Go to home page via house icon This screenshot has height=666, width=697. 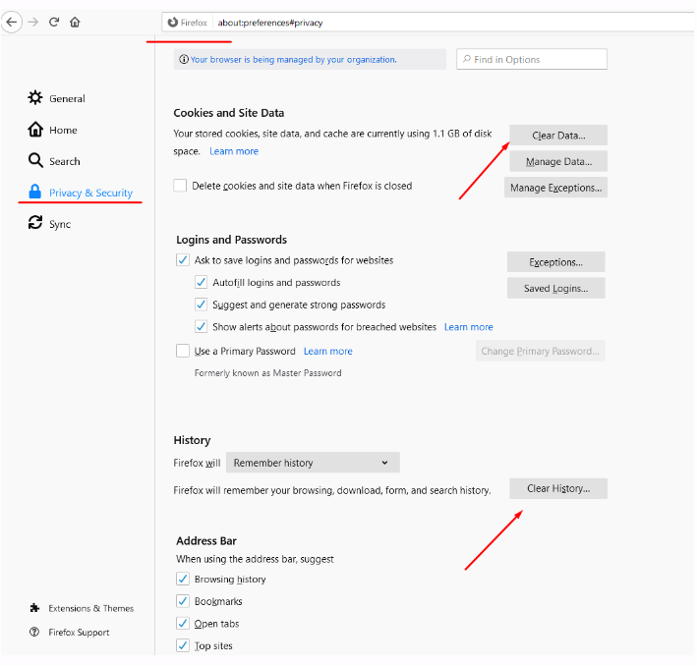click(75, 22)
